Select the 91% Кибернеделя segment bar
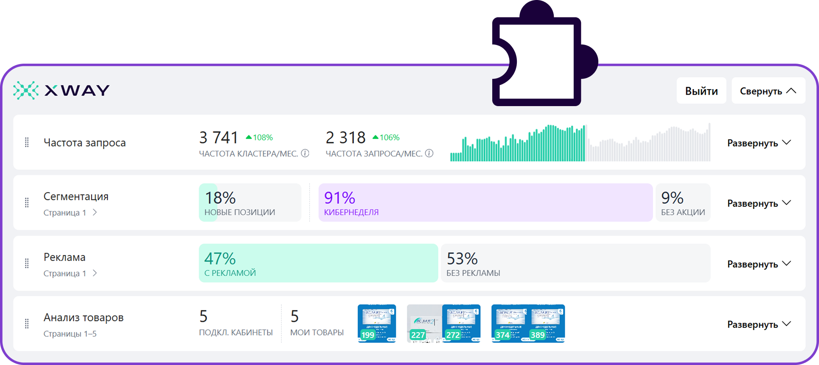 (485, 203)
